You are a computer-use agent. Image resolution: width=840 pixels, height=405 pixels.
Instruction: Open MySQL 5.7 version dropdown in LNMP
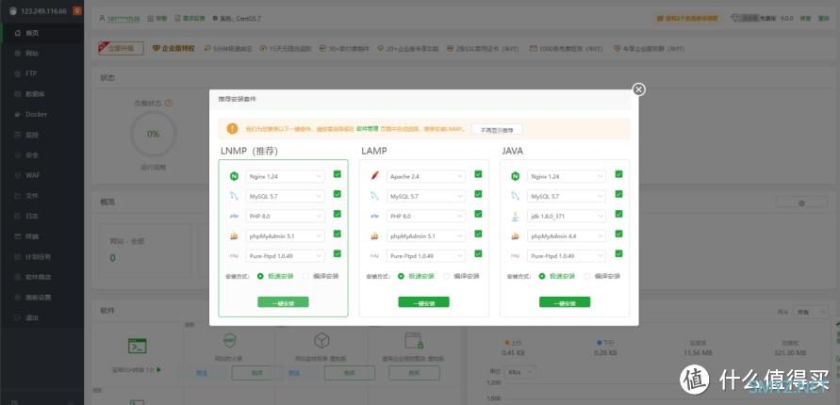[285, 196]
